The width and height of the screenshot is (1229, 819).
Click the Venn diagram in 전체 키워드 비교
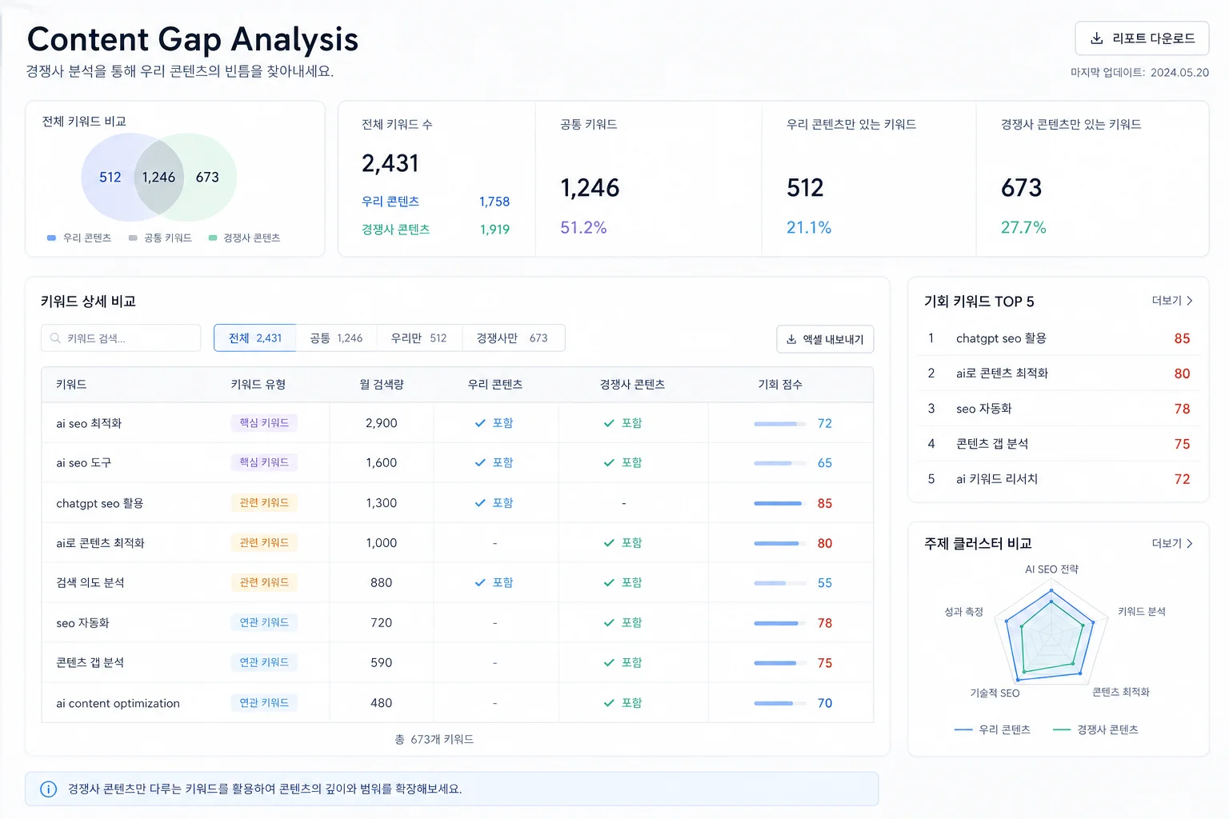(x=158, y=177)
